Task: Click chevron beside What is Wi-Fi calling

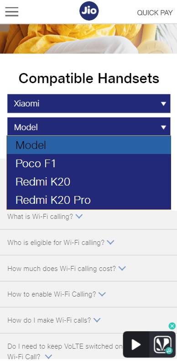Action: tap(79, 217)
